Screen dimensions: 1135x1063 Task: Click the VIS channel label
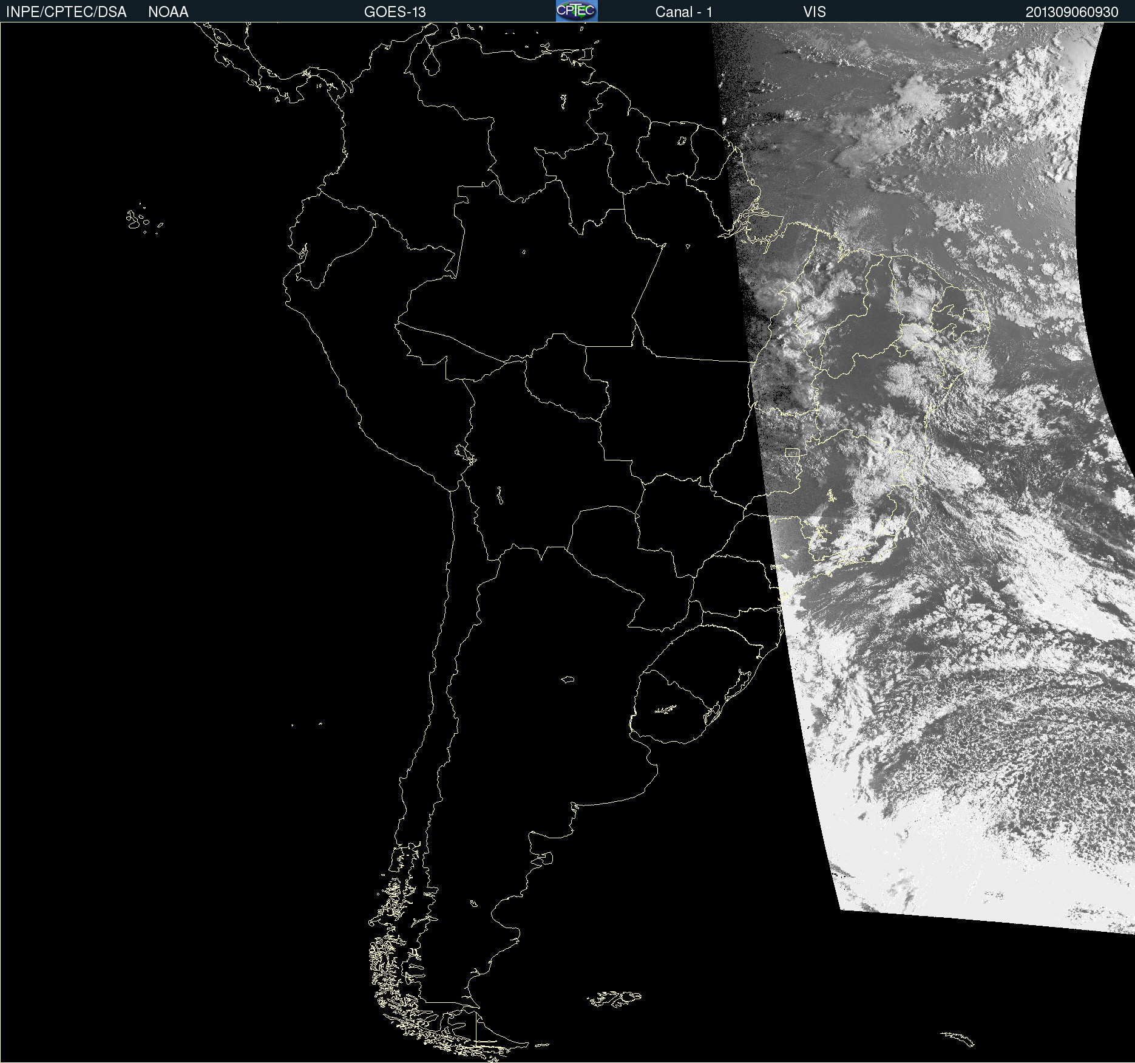pos(815,12)
